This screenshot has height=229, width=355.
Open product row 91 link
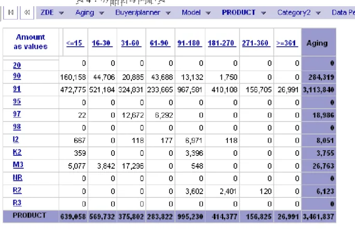pyautogui.click(x=17, y=89)
